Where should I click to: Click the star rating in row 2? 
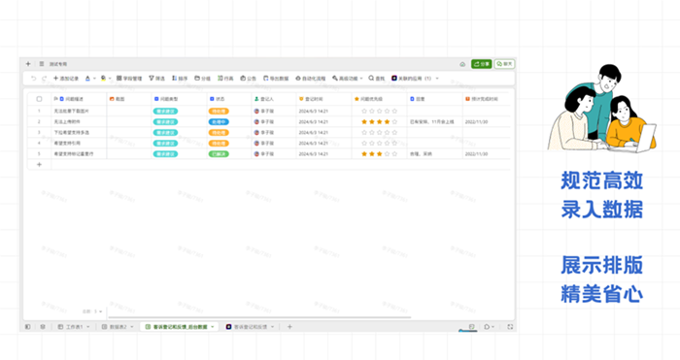(x=380, y=122)
